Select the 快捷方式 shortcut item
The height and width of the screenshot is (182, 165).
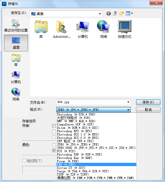click(125, 29)
